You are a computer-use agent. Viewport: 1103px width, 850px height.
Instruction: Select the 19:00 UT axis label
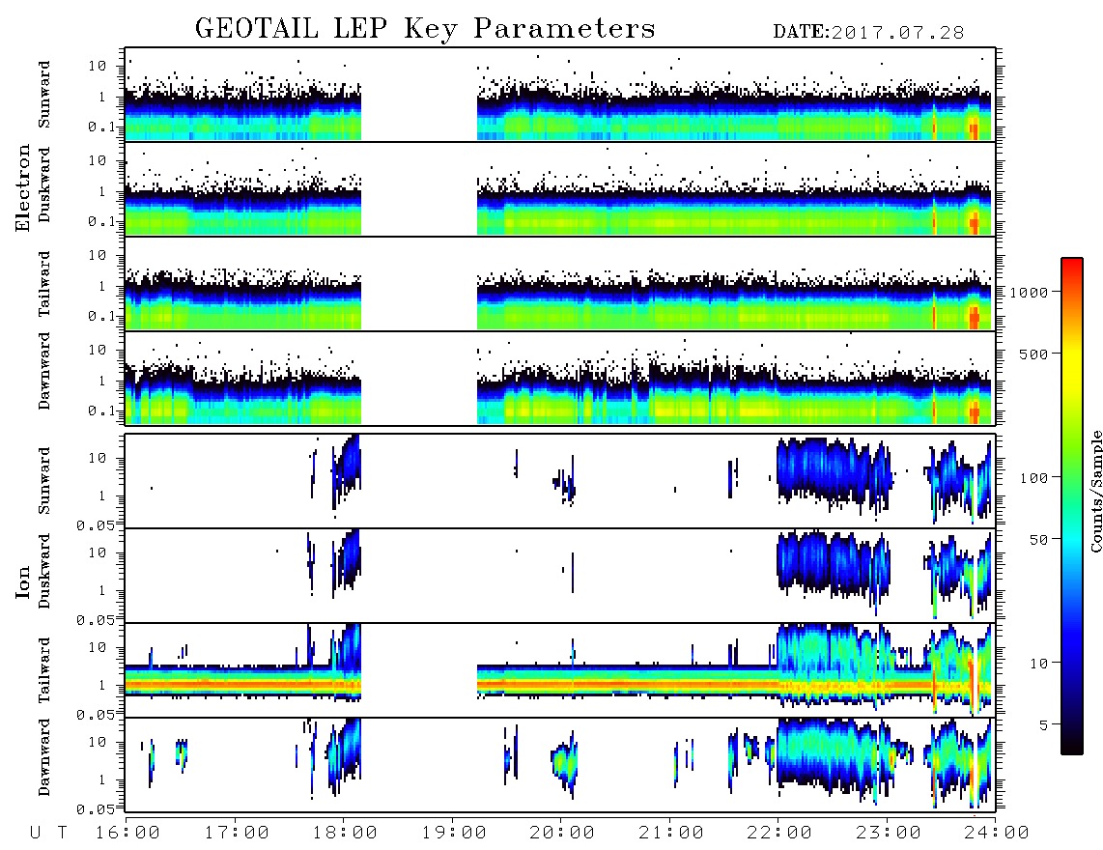pyautogui.click(x=454, y=834)
